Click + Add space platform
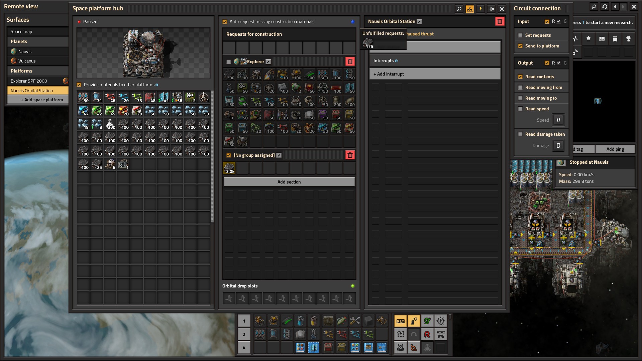The width and height of the screenshot is (642, 361). [x=38, y=100]
